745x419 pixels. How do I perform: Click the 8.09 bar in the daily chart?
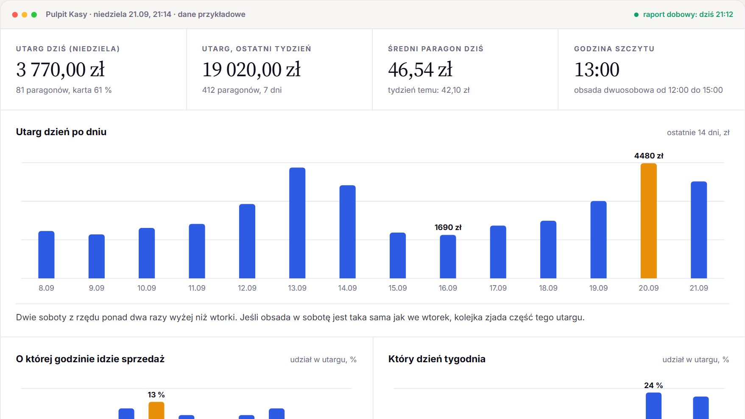[46, 255]
